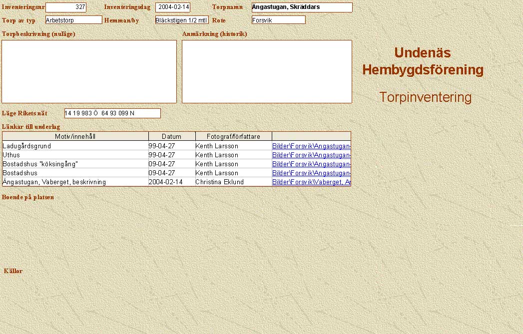
Task: Click inside the Torpbeskrivning (nuläge) text area
Action: [89, 71]
